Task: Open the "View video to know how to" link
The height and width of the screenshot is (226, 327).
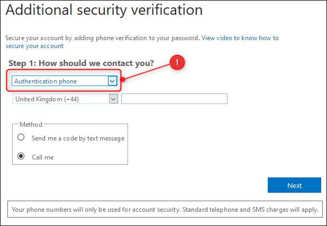Action: pyautogui.click(x=240, y=38)
